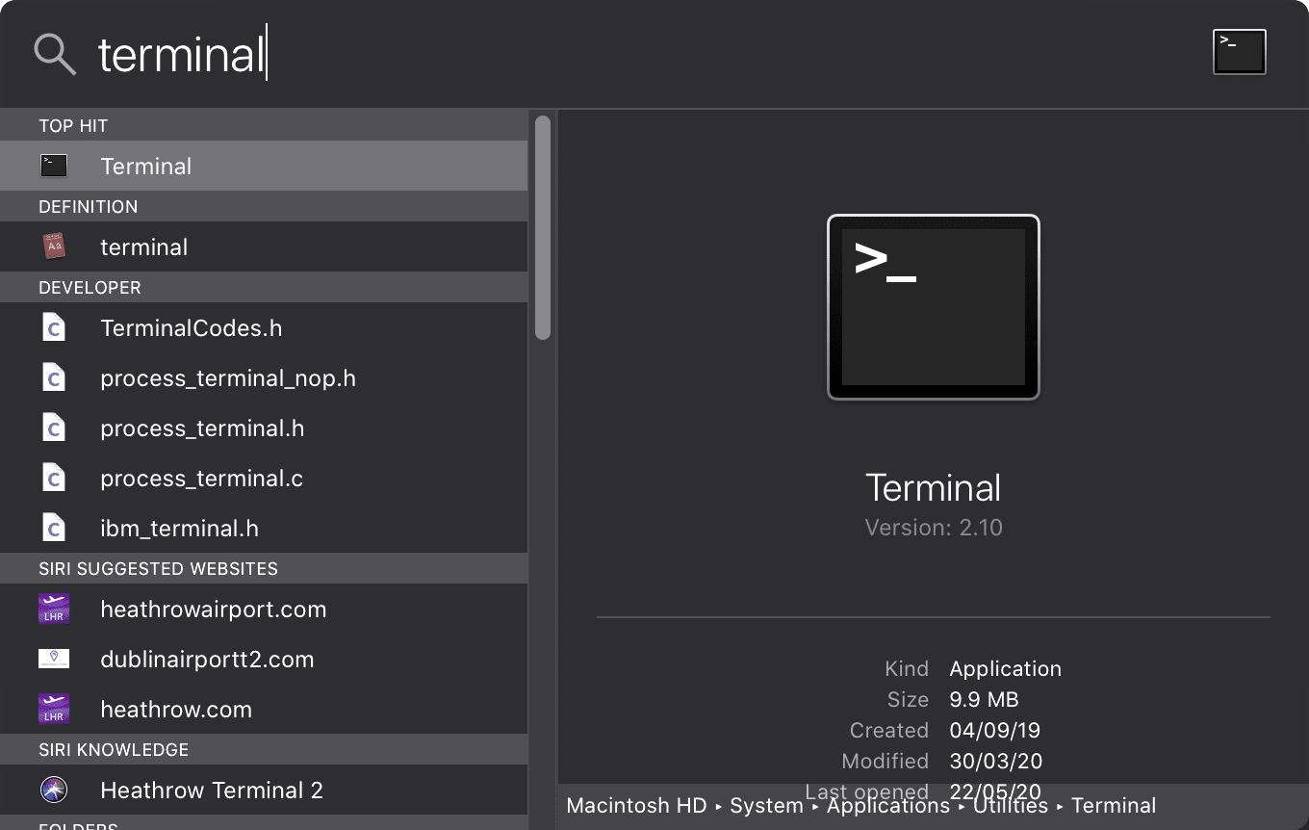Click 'Terminal' at the end of the path bar
This screenshot has width=1309, height=830.
1114,806
